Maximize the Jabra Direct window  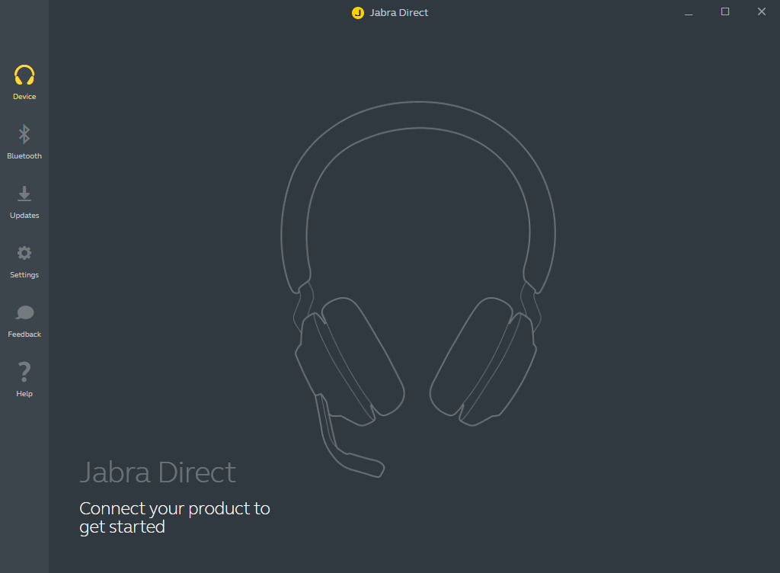[725, 12]
